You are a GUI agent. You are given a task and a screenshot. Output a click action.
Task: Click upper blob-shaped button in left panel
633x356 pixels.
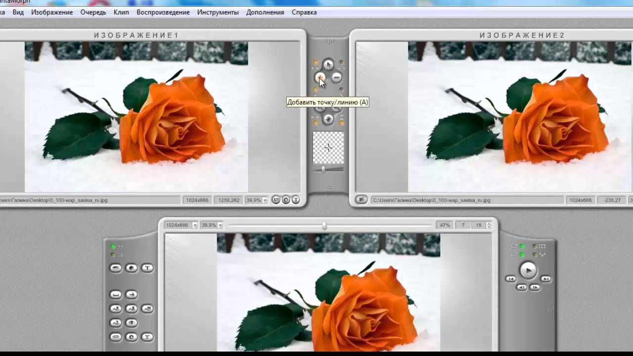132,268
